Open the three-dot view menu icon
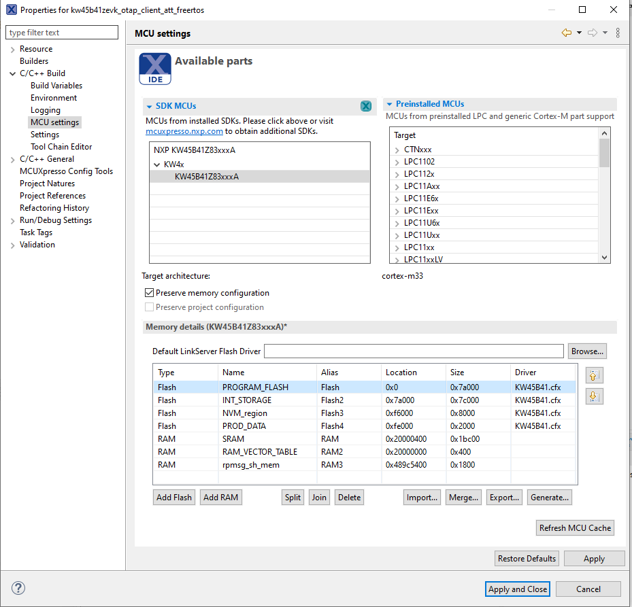This screenshot has height=607, width=632. (618, 33)
